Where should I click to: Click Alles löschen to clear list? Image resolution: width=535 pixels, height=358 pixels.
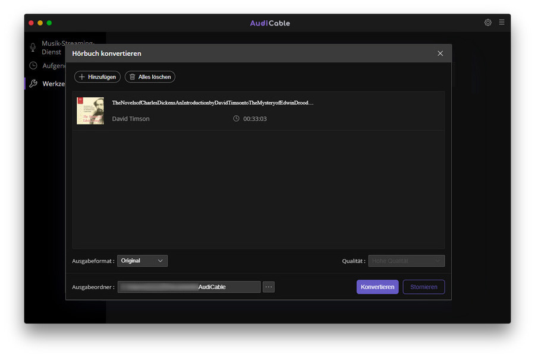tap(150, 77)
